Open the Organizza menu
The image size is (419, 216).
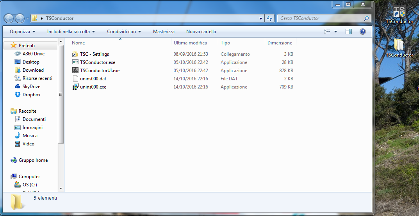22,32
